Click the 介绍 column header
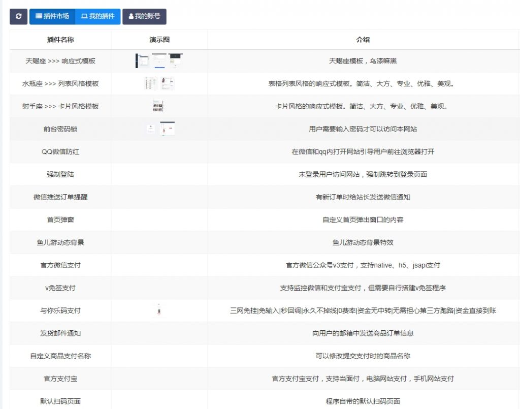Screen dimensions: 520x409 click(363, 40)
